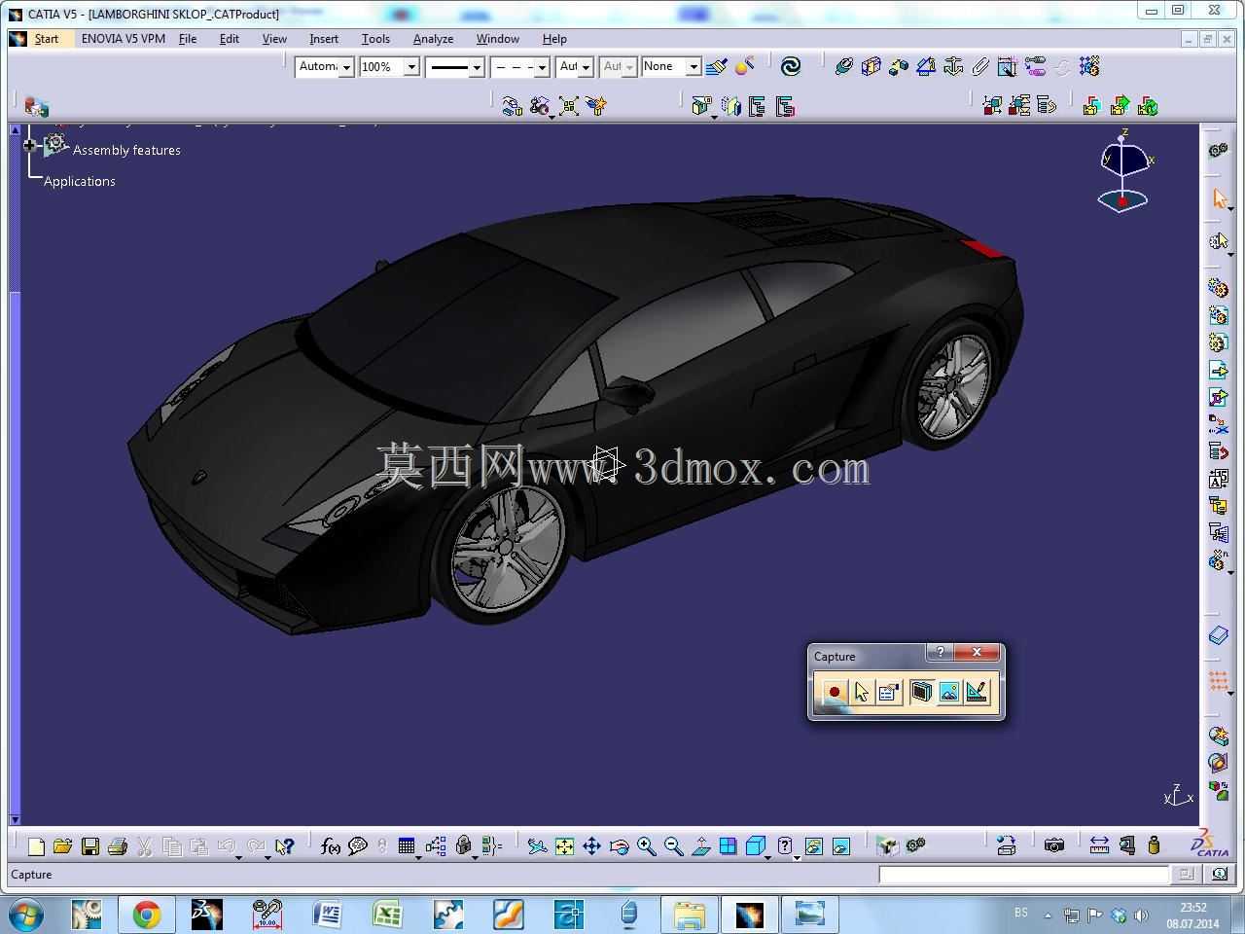This screenshot has height=934, width=1245.
Task: Click the Painter brush icon
Action: (717, 66)
